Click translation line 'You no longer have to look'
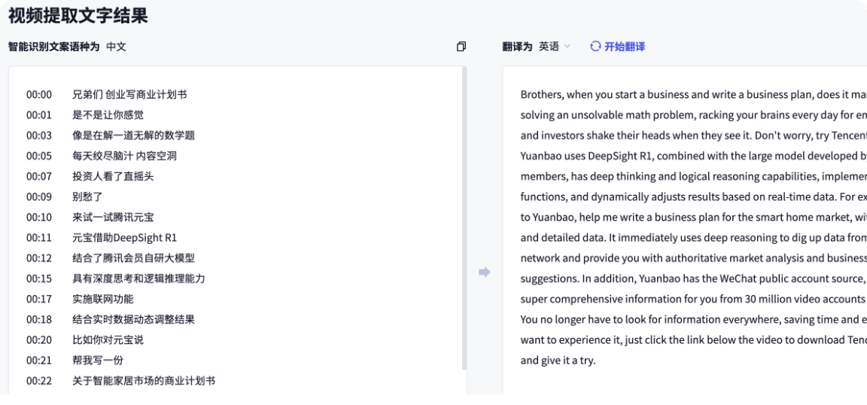This screenshot has width=867, height=405. [693, 320]
